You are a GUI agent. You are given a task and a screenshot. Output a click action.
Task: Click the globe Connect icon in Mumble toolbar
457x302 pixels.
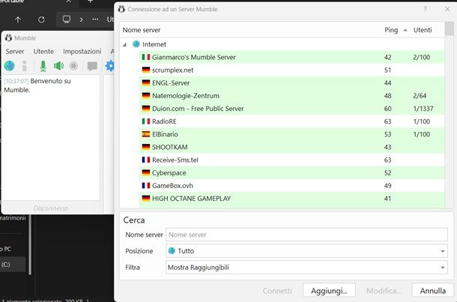9,66
